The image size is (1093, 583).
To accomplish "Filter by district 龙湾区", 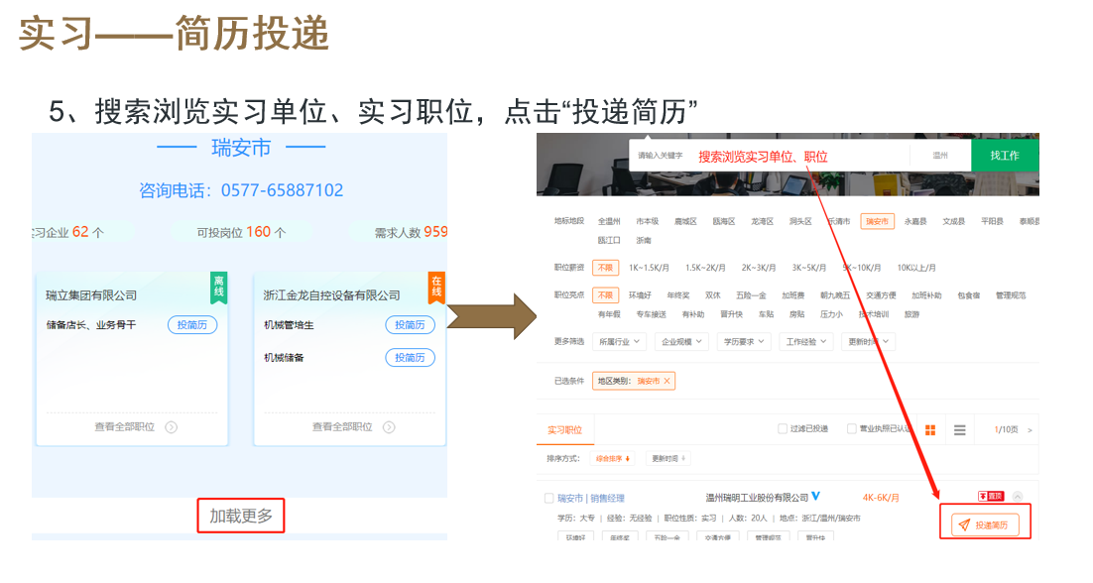I will 762,221.
